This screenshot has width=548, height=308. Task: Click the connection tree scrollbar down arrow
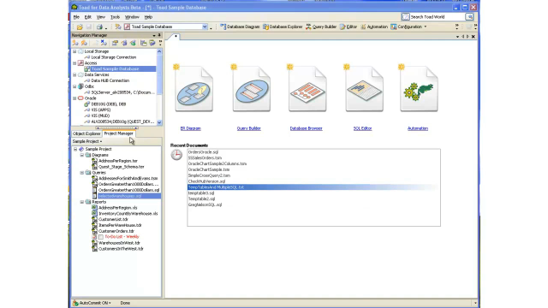[159, 122]
